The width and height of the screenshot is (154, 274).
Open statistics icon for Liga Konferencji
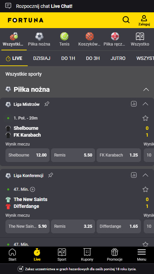coord(134,175)
